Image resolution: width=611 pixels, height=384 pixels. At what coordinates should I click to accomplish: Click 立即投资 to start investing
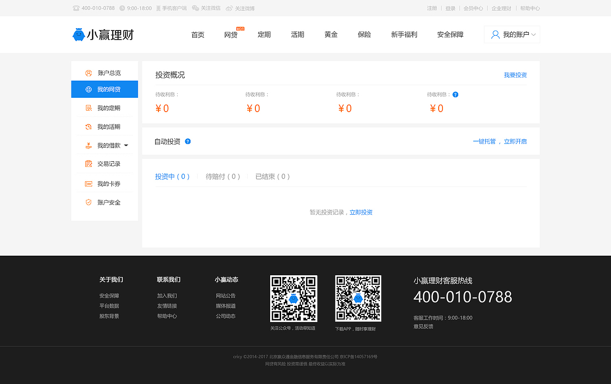(361, 212)
